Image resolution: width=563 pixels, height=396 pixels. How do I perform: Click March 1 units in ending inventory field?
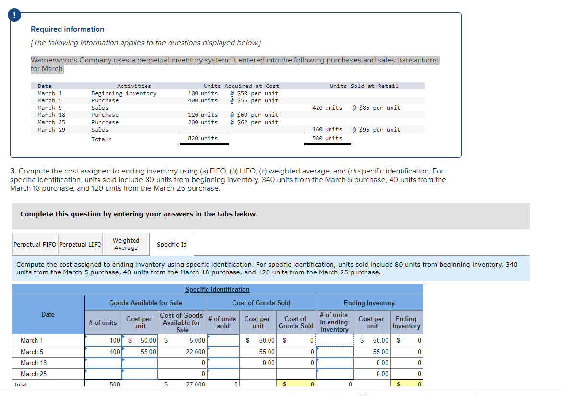335,340
